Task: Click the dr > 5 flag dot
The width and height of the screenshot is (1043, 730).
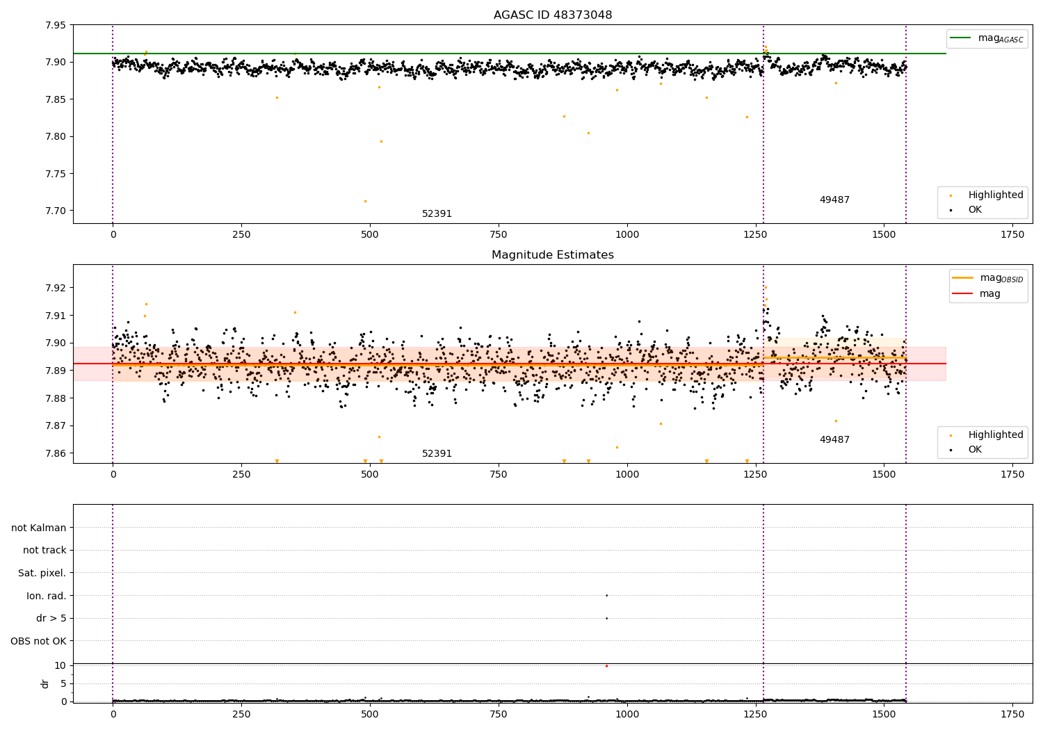Action: [606, 618]
